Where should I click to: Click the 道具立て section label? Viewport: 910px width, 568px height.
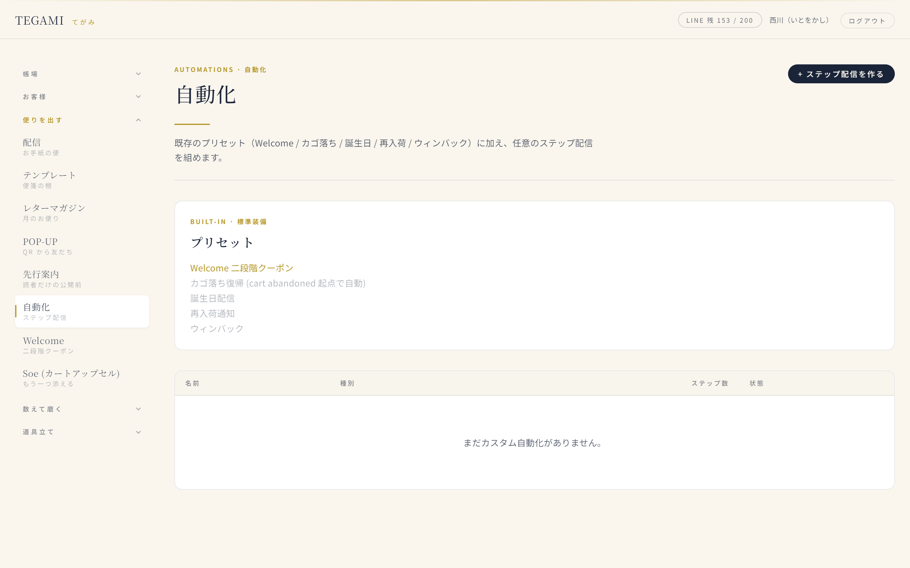(x=38, y=432)
